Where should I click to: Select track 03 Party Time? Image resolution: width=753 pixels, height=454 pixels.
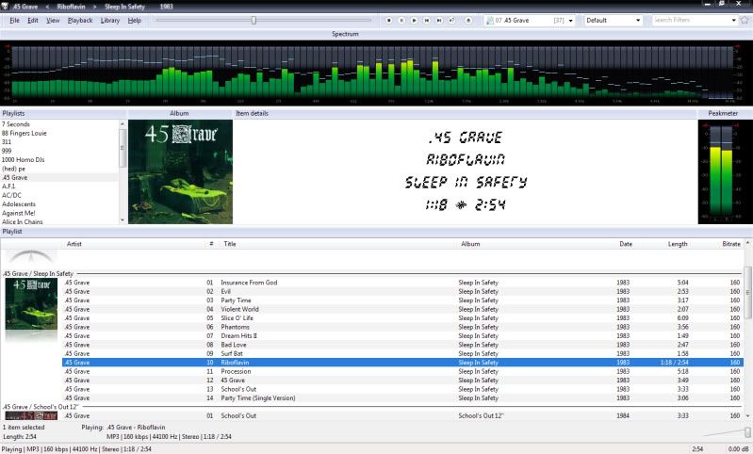pyautogui.click(x=402, y=300)
